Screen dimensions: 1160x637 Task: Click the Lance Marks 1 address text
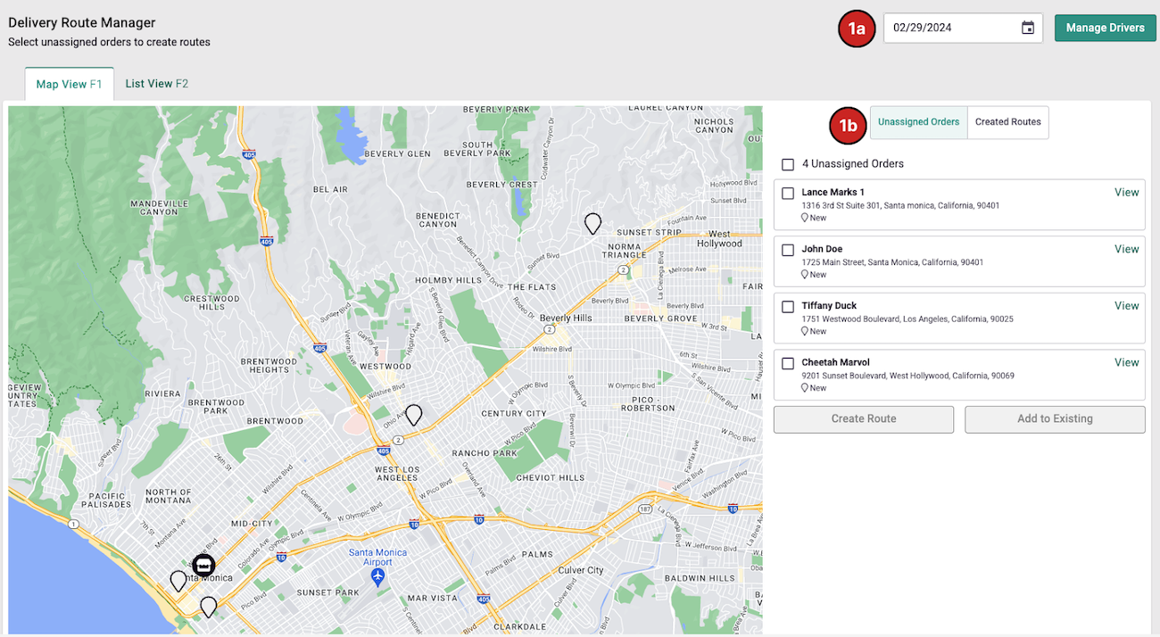point(900,206)
